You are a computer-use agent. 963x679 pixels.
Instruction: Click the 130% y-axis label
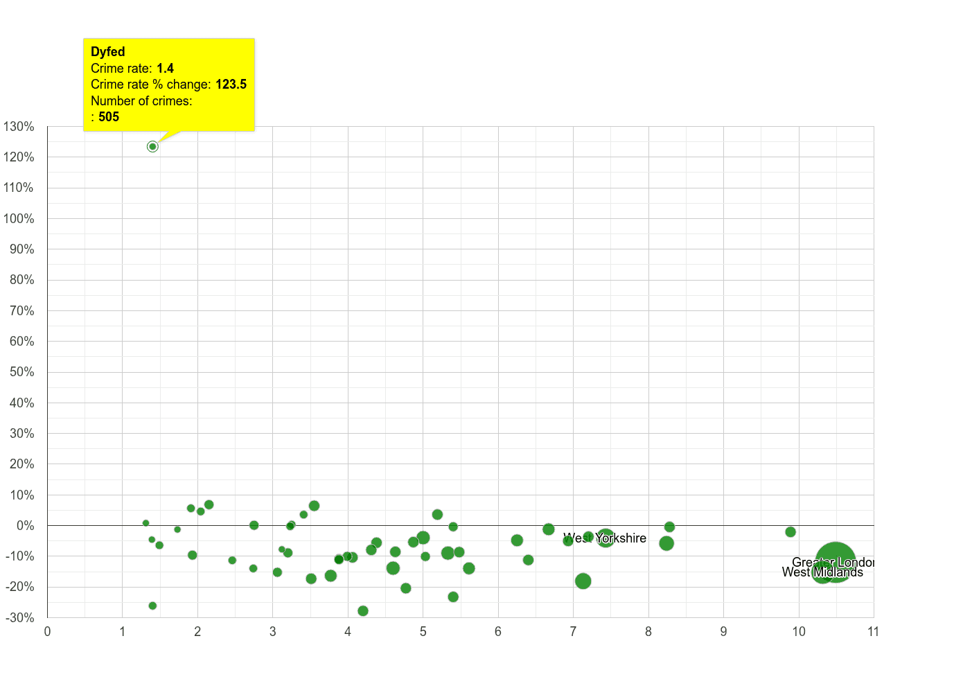click(x=19, y=126)
